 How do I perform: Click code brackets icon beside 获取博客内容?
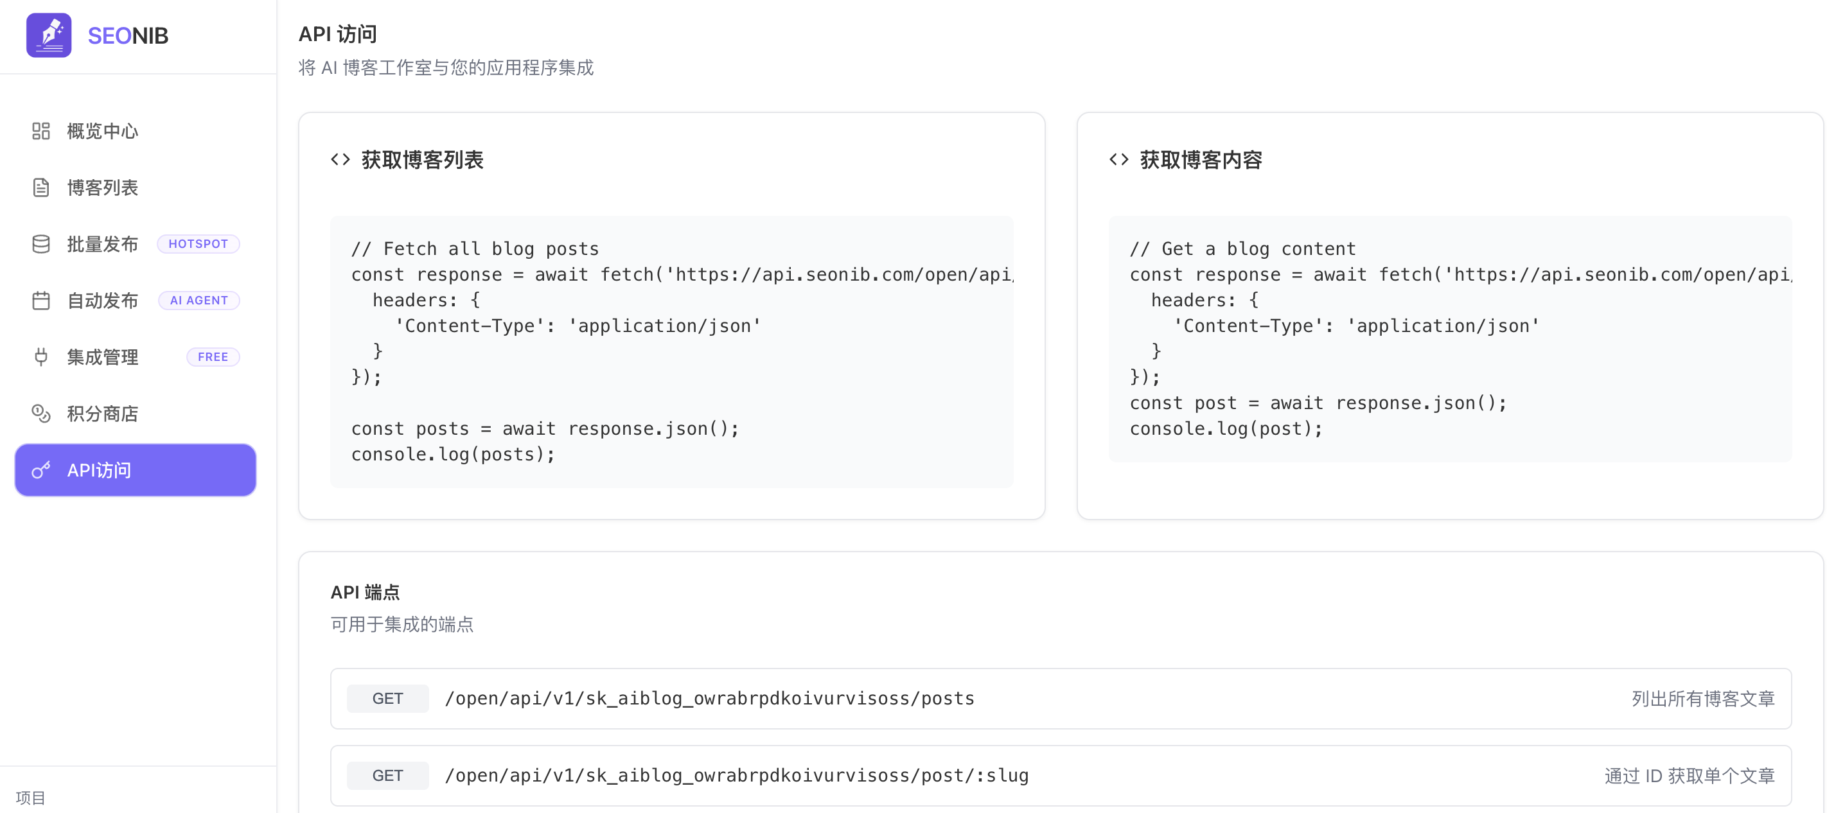(x=1118, y=159)
